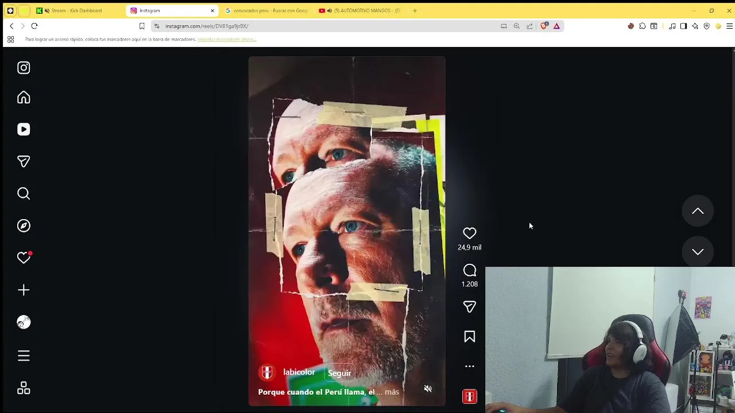Open the labicolor profile name
735x413 pixels.
[299, 372]
